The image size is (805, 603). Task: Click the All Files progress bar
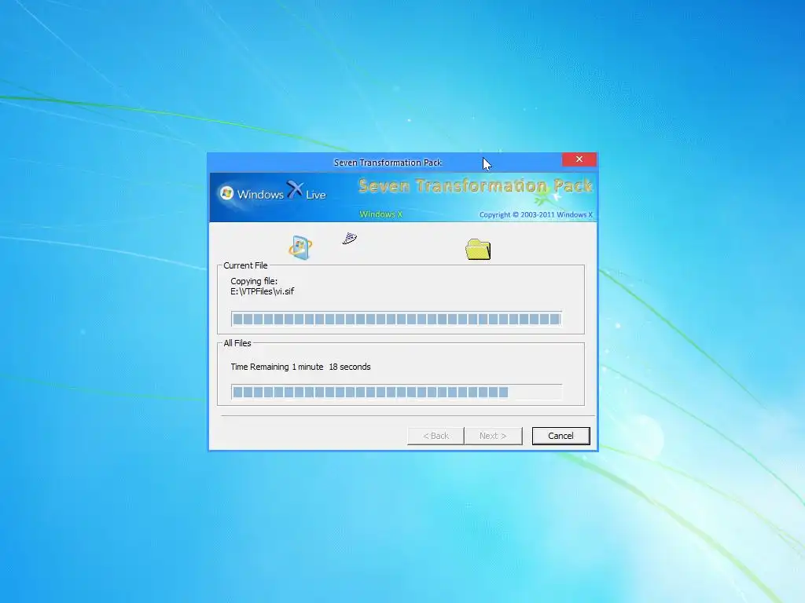click(396, 393)
